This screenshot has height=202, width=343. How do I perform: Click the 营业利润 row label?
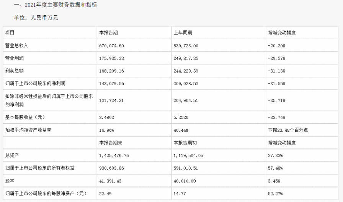pyautogui.click(x=15, y=58)
